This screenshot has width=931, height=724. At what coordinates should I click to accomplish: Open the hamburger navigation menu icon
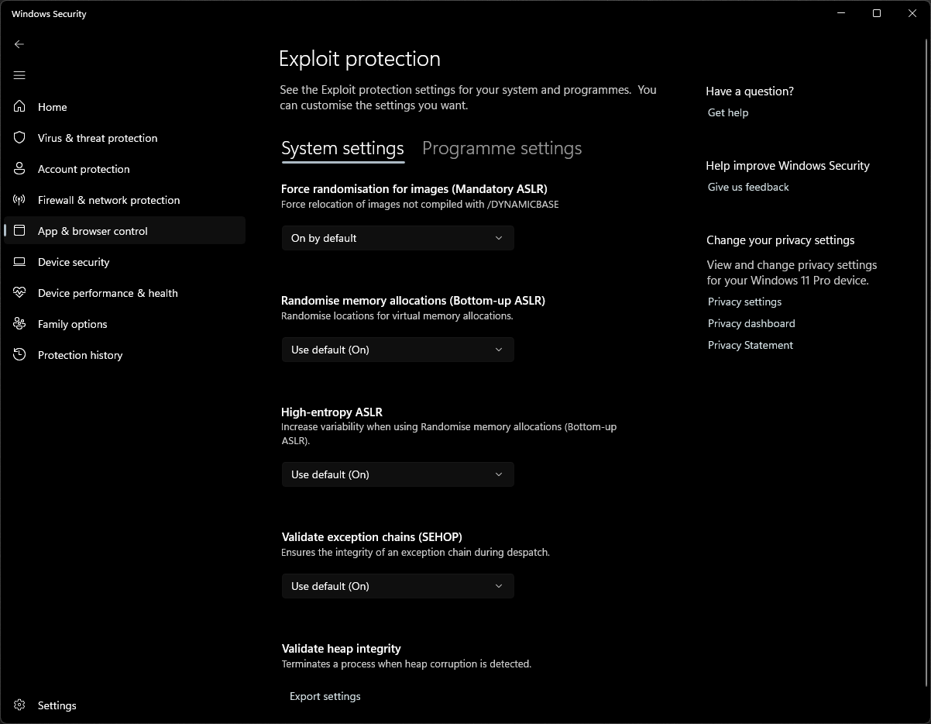pos(19,75)
